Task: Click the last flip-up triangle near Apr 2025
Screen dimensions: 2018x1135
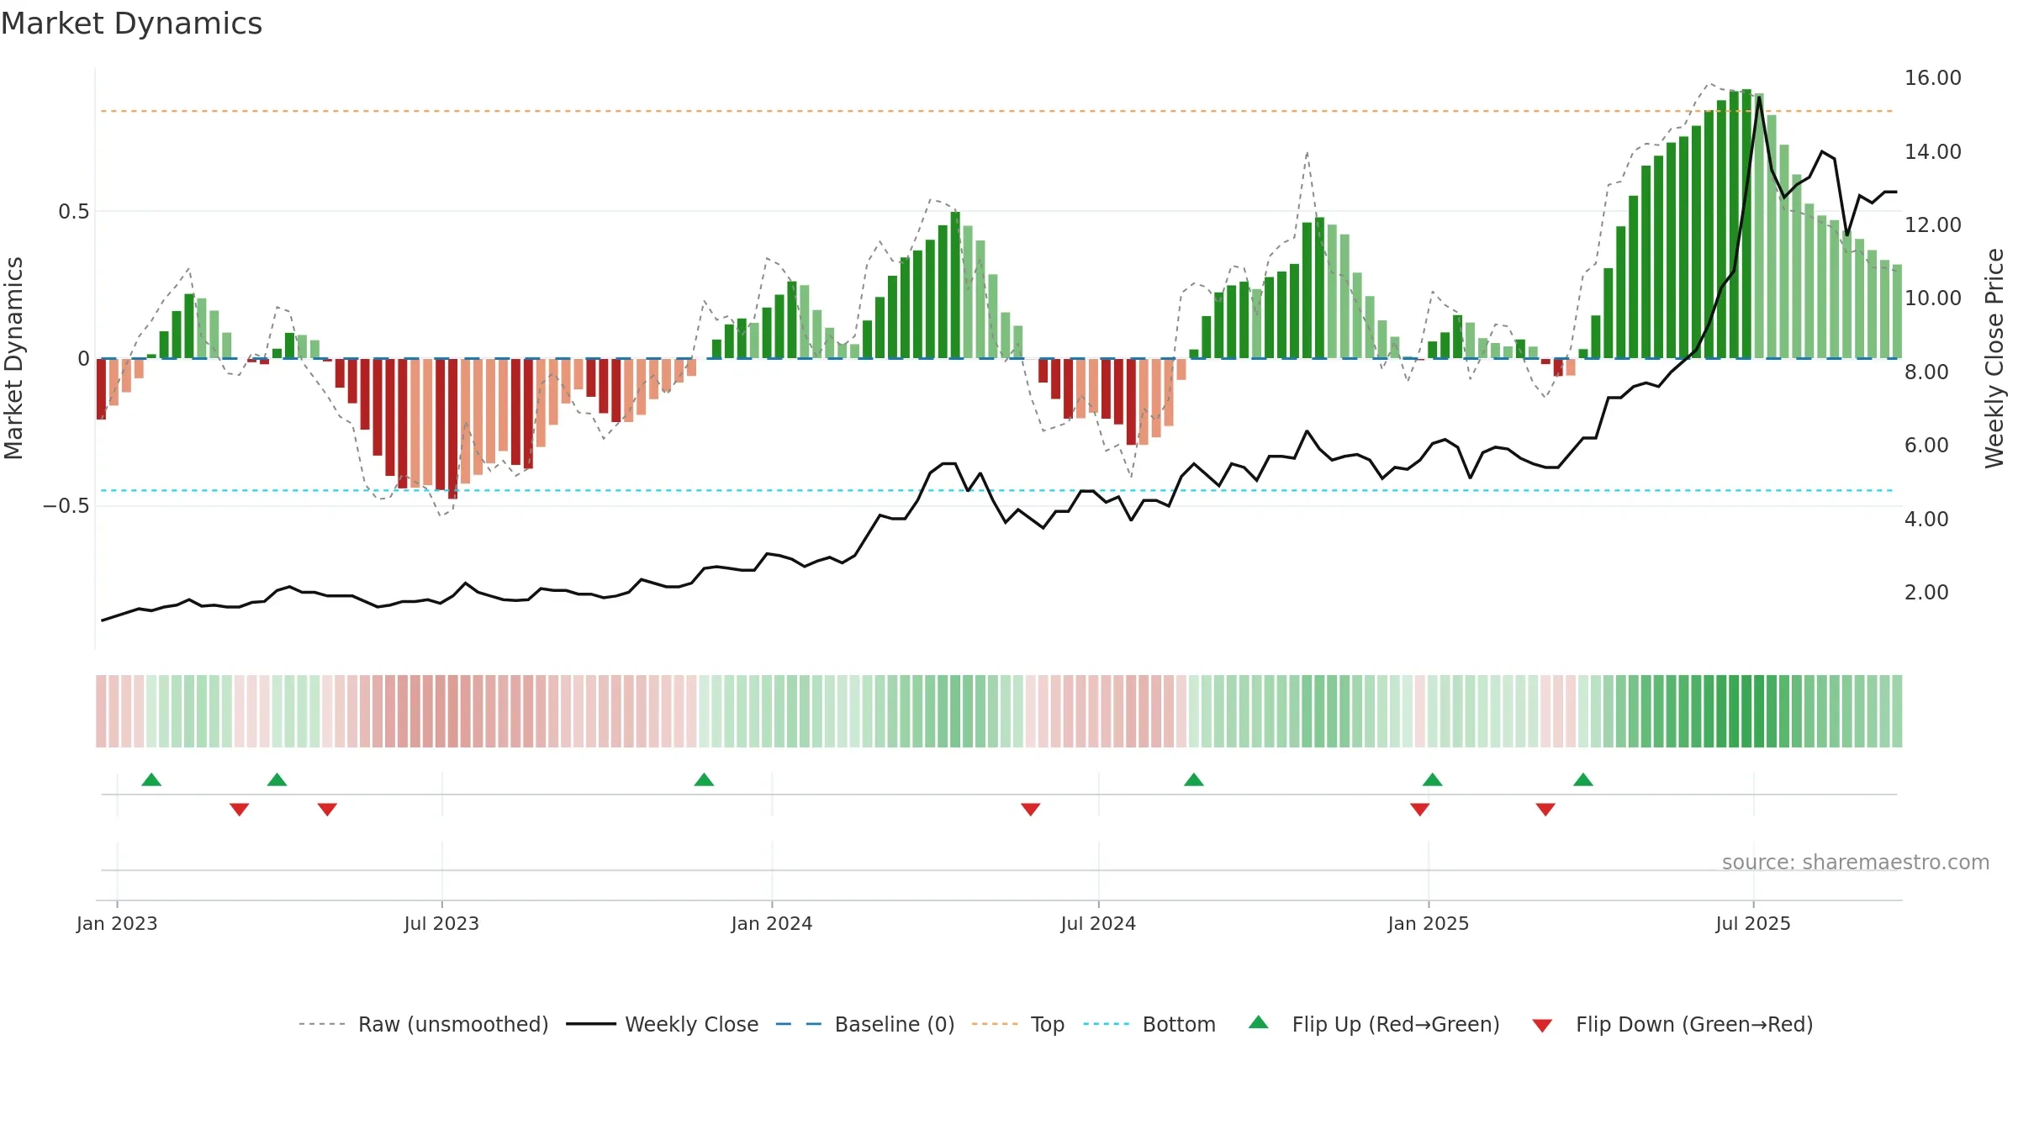Action: tap(1583, 779)
